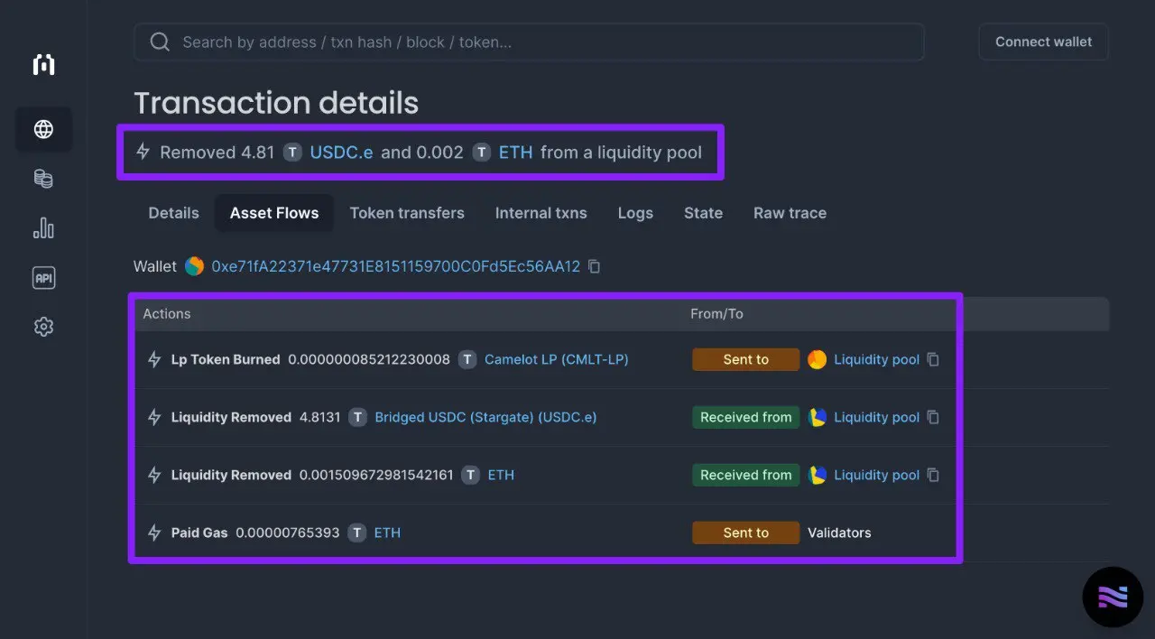Click the token badge next to Camelot LP
Screen dimensions: 1155x639
(467, 359)
